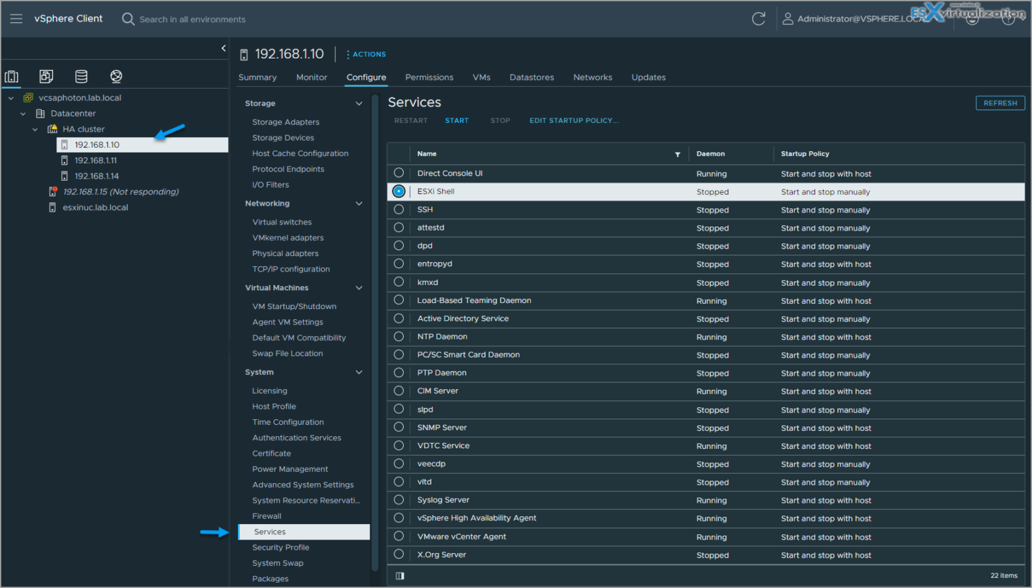Open the Storage inventory view icon

tap(81, 77)
